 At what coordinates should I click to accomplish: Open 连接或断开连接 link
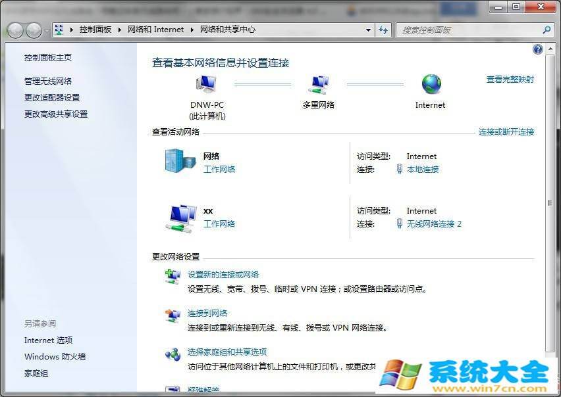pyautogui.click(x=506, y=131)
